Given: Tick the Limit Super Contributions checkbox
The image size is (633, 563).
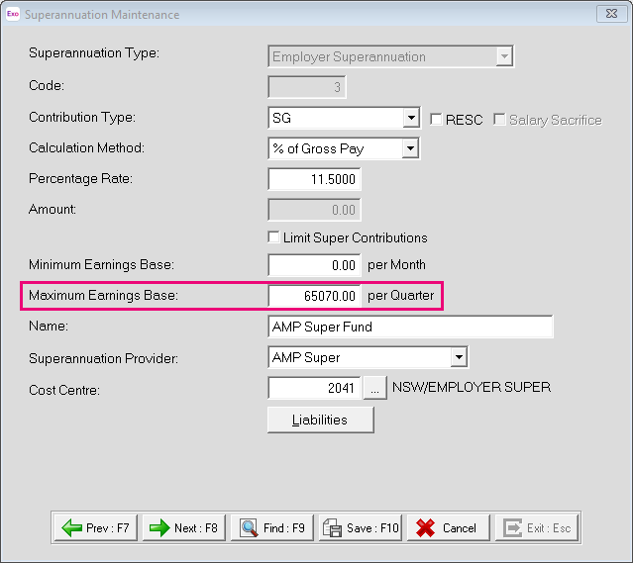Looking at the screenshot, I should click(x=274, y=237).
